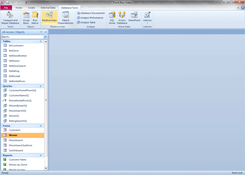Select the highlighted Movies form
Image resolution: width=245 pixels, height=175 pixels.
click(x=23, y=135)
